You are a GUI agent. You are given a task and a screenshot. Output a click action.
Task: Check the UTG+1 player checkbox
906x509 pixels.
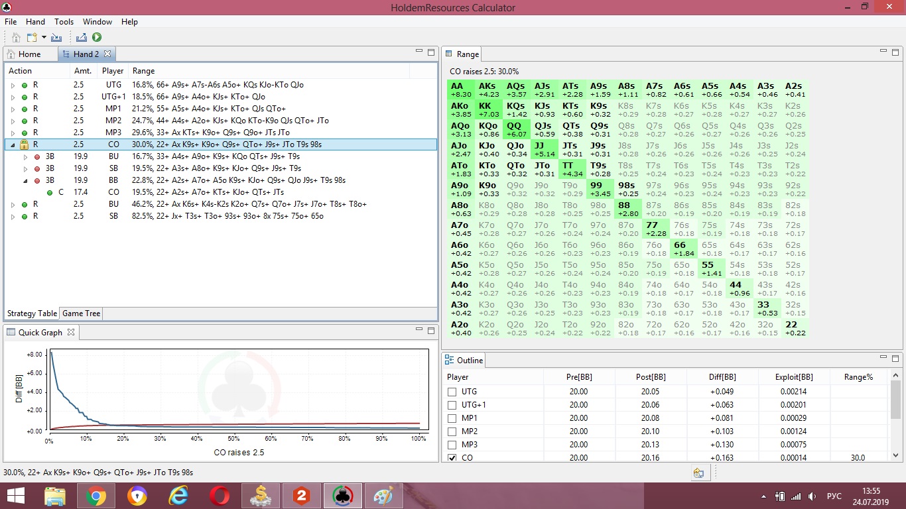coord(452,405)
